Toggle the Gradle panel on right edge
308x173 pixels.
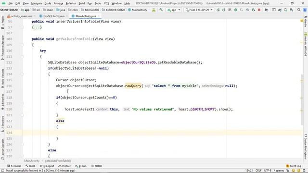(306, 21)
